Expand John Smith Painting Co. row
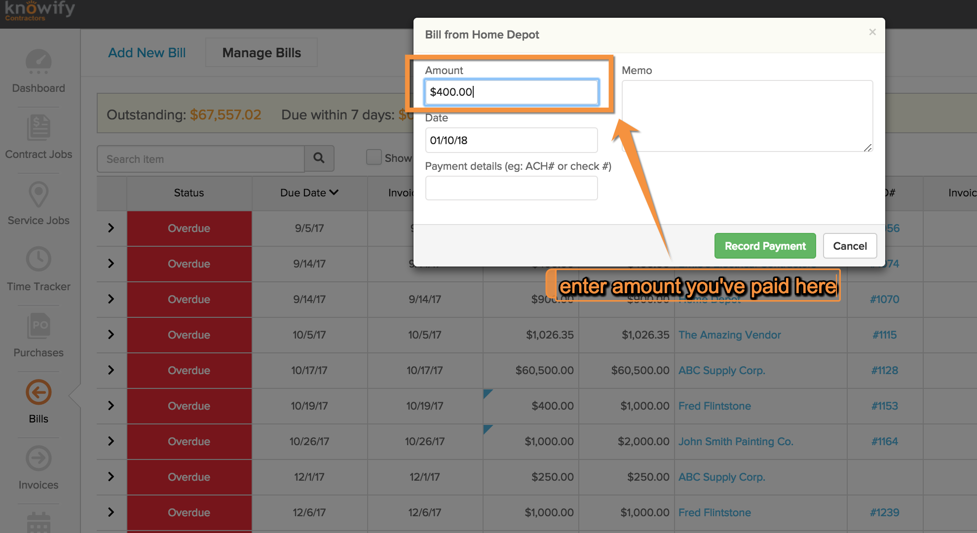The height and width of the screenshot is (533, 977). click(111, 441)
